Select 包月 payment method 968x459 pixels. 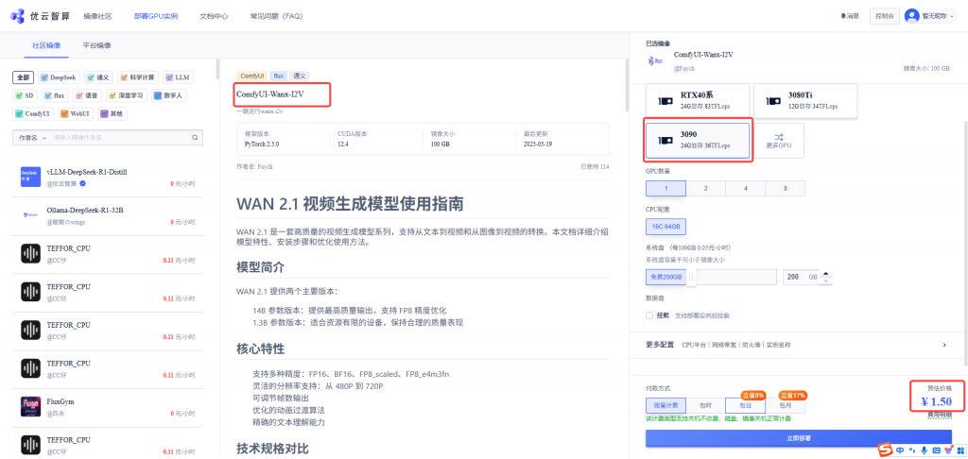[x=786, y=406]
